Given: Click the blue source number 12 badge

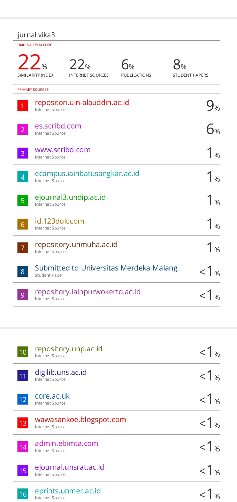Looking at the screenshot, I should tap(23, 399).
